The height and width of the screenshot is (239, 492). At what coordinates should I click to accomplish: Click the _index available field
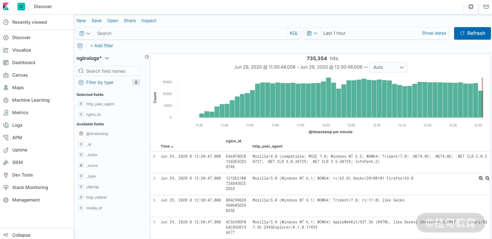pyautogui.click(x=92, y=155)
